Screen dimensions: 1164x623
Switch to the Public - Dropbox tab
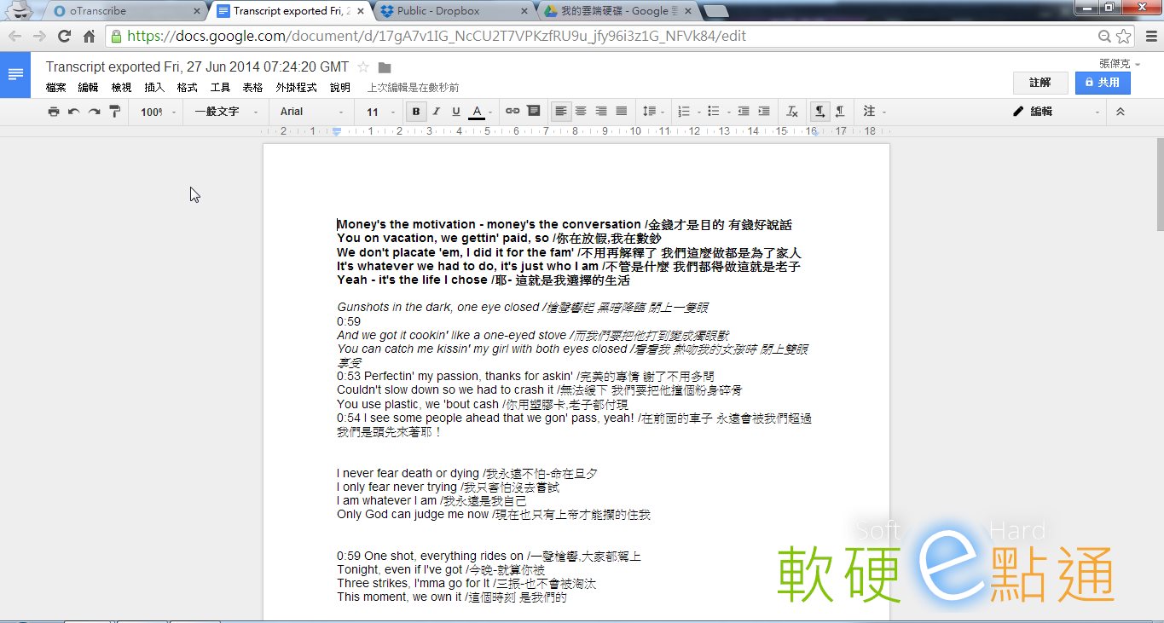(x=455, y=11)
